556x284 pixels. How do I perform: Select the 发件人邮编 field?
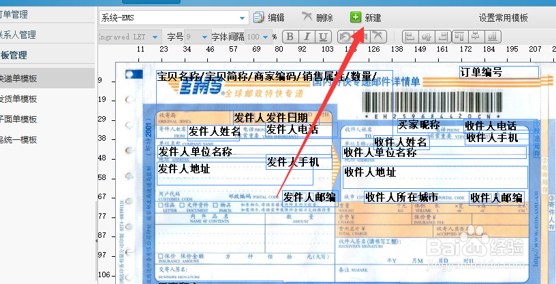[310, 200]
